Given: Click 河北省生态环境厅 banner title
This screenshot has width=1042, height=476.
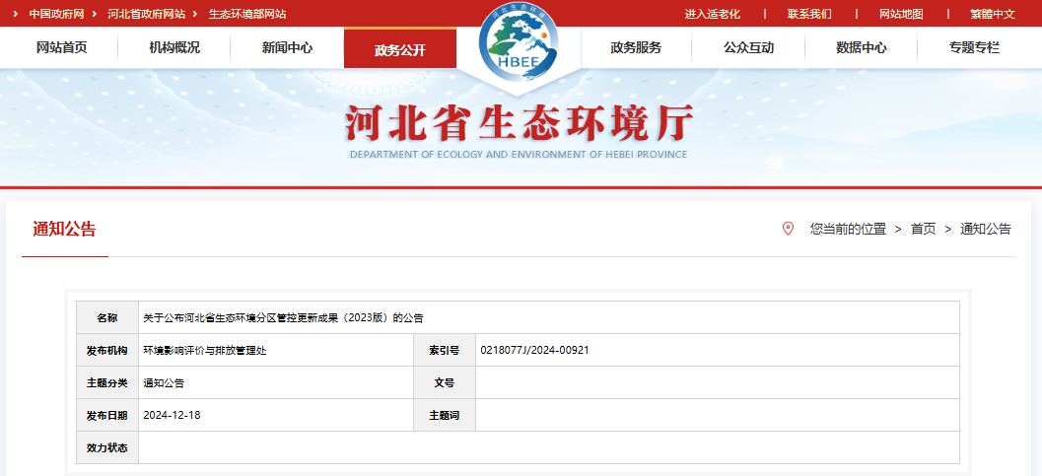Looking at the screenshot, I should coord(519,123).
